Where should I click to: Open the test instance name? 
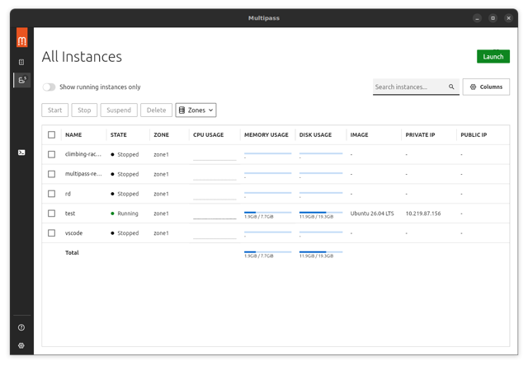tap(70, 213)
